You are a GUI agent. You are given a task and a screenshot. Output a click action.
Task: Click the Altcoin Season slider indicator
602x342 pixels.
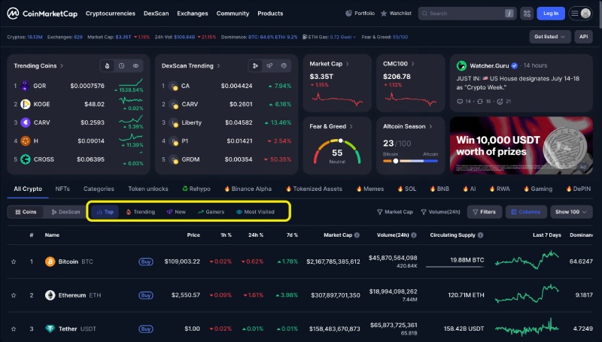click(396, 161)
